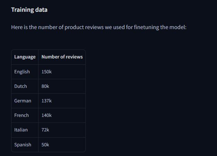Click the word reviews in the intro sentence
217x156 pixels.
[x=94, y=27]
